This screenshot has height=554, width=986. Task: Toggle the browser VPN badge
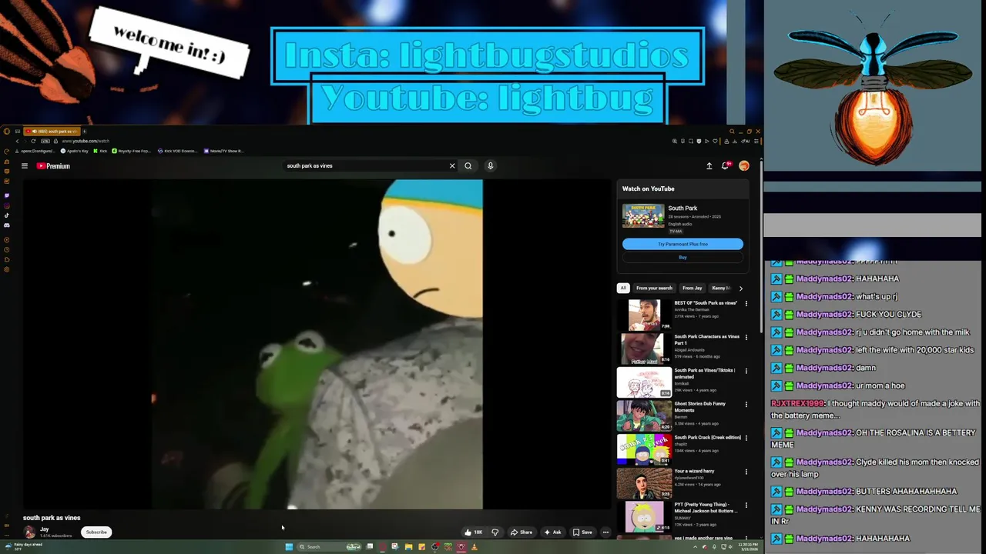[x=45, y=141]
